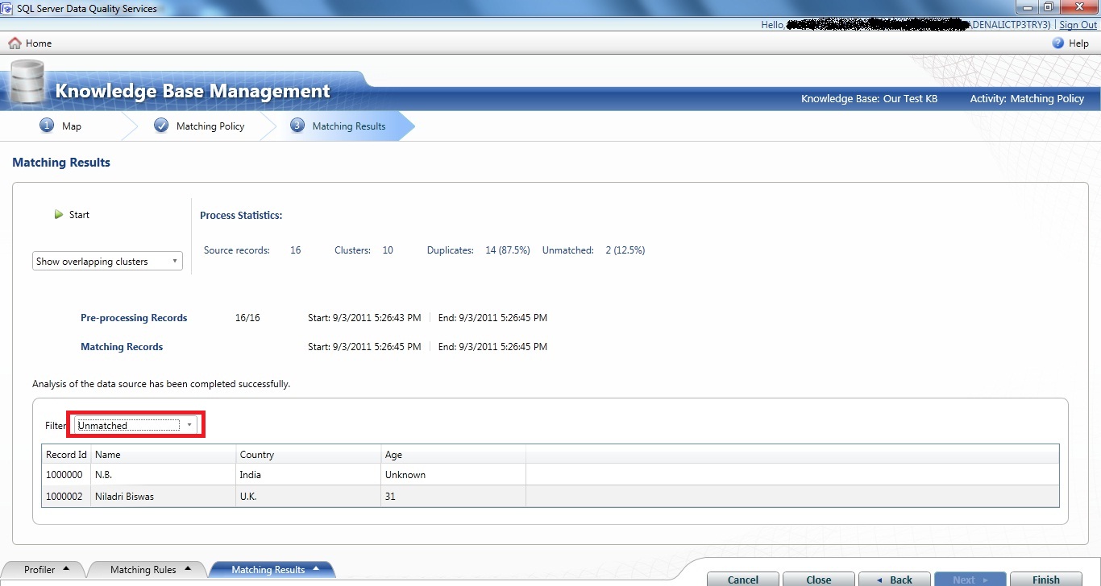
Task: Click the Matching Records label
Action: (122, 347)
